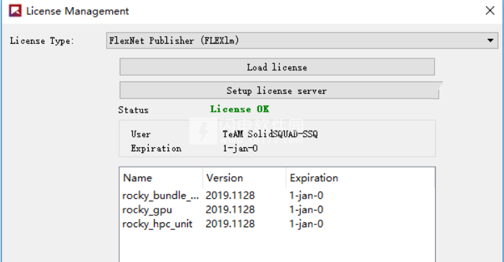
Task: Select the rocky_gpu license row
Action: click(277, 210)
